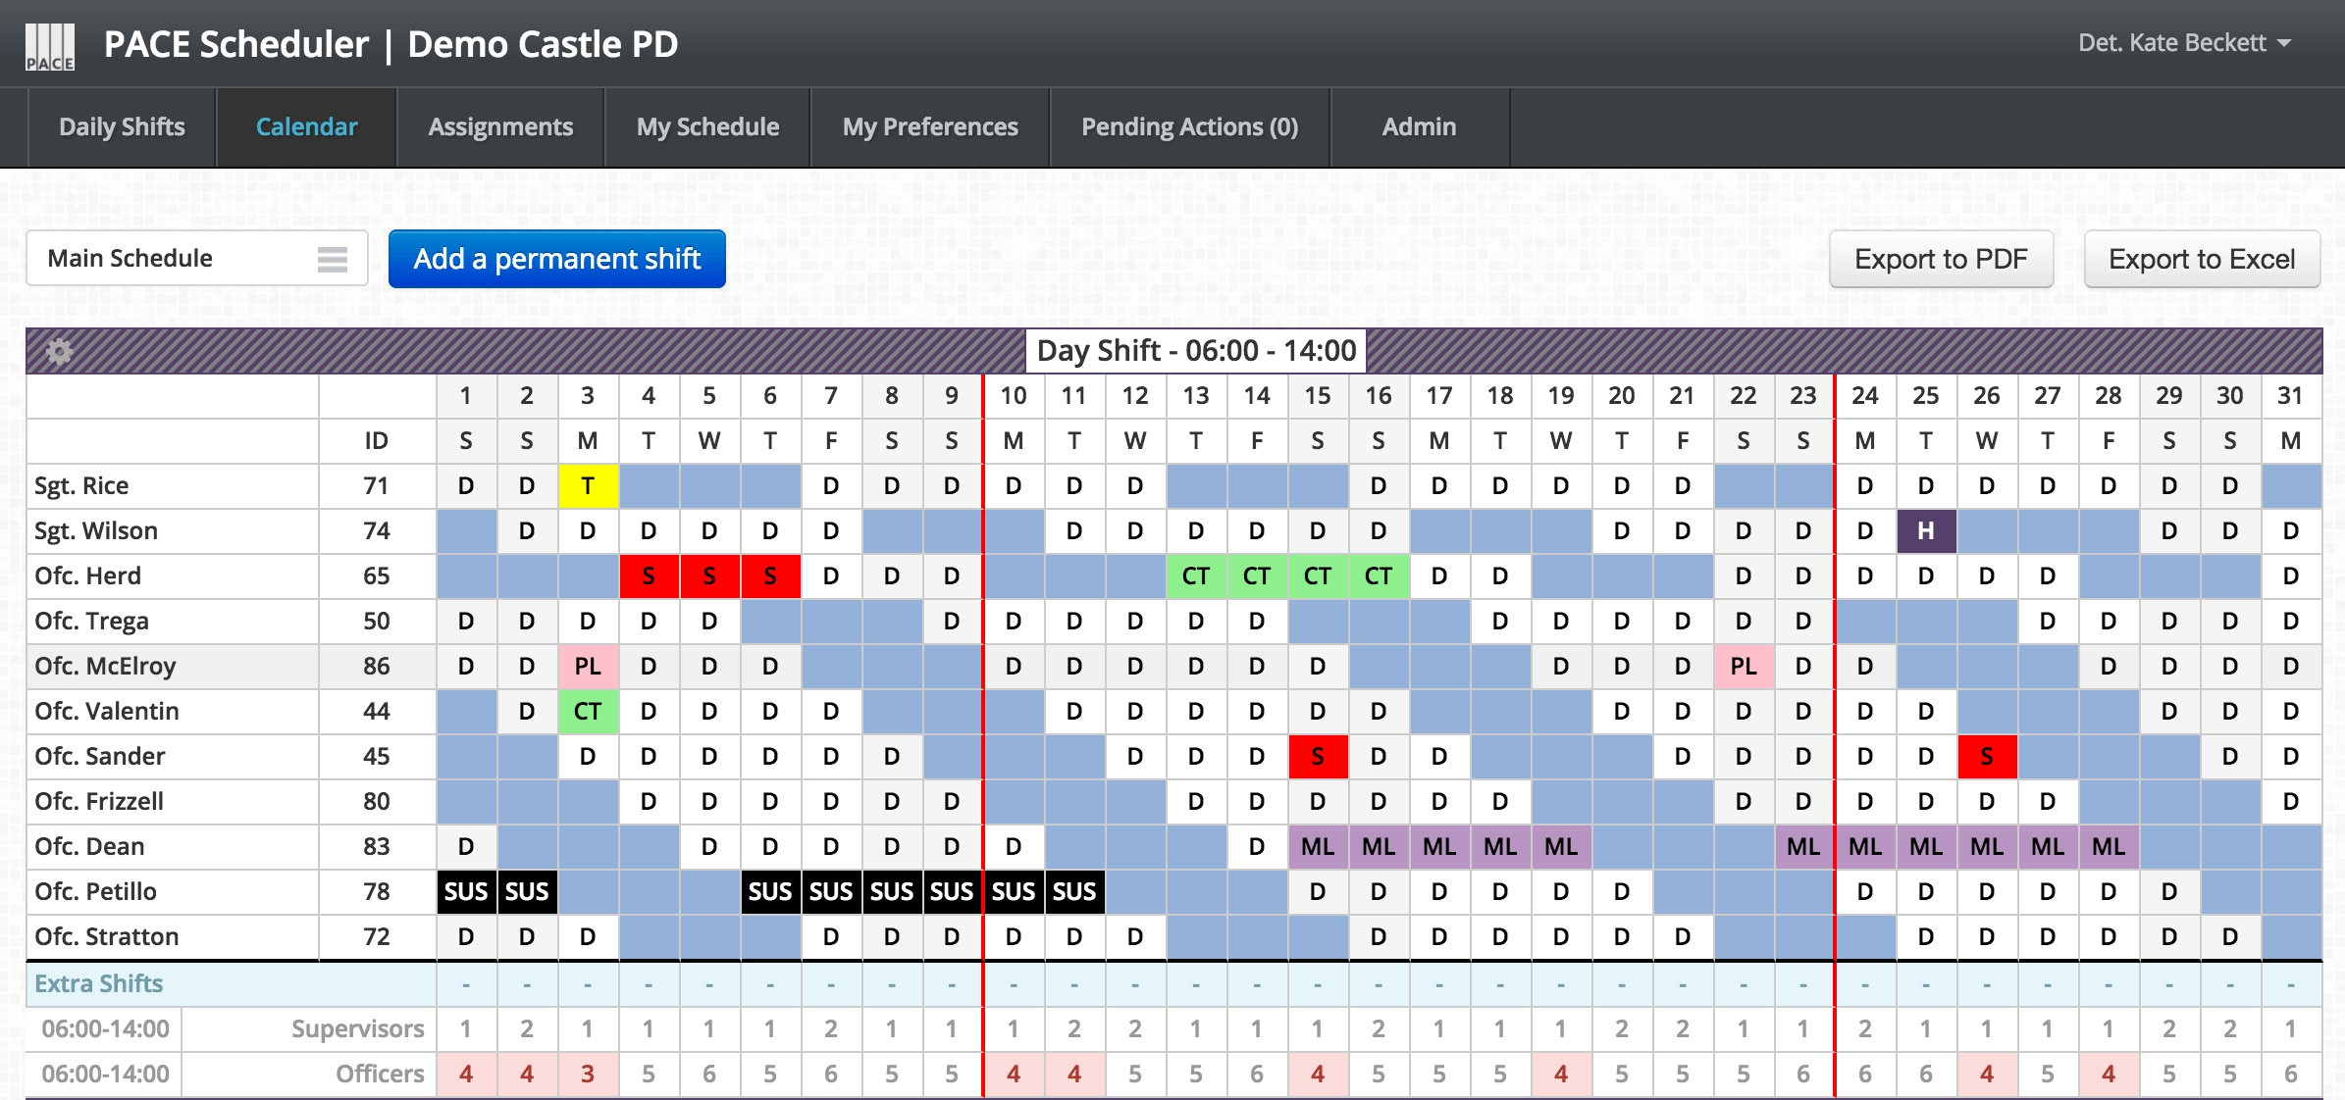Select the My Preferences tab
The width and height of the screenshot is (2345, 1100).
click(x=927, y=125)
